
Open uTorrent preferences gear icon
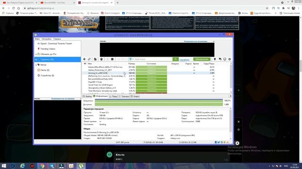(x=230, y=59)
